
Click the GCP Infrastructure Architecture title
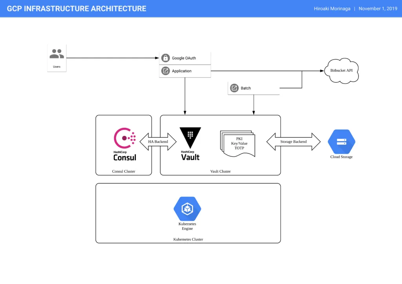tap(77, 9)
